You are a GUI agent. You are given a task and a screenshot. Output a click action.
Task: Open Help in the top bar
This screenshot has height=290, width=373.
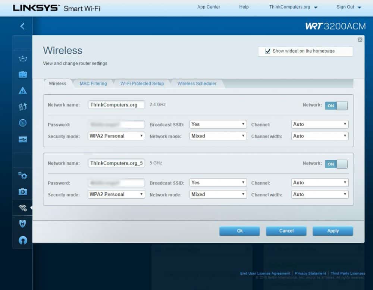[x=244, y=7]
